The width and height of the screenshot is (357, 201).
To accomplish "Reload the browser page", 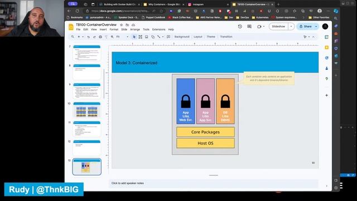I will point(78,11).
